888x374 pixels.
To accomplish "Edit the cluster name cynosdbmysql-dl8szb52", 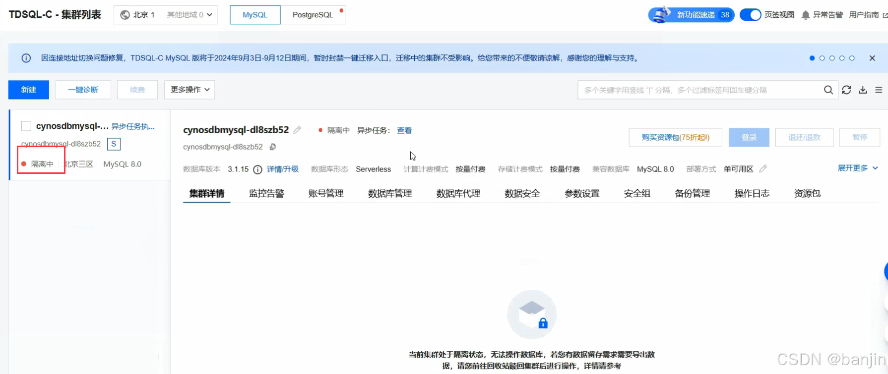I will click(x=297, y=130).
